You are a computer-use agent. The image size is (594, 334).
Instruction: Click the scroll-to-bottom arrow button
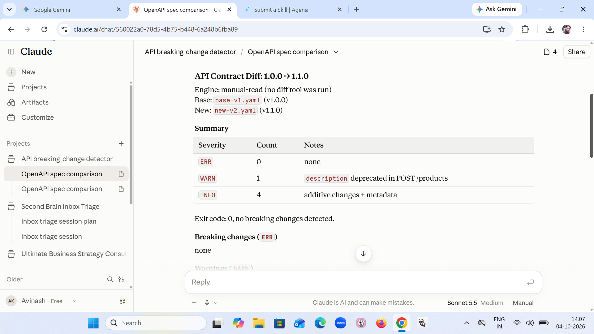click(363, 254)
